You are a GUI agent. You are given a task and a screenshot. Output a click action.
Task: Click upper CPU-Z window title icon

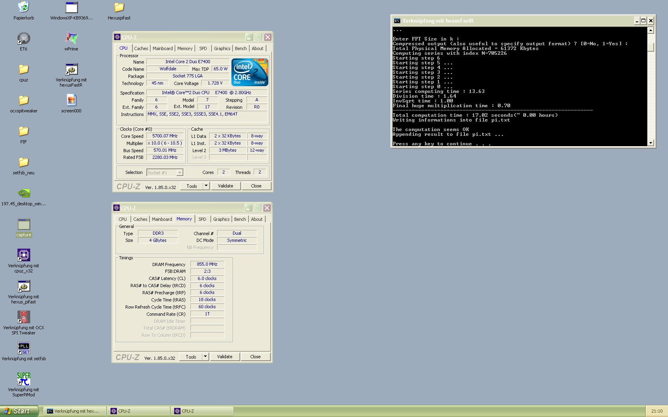[117, 37]
